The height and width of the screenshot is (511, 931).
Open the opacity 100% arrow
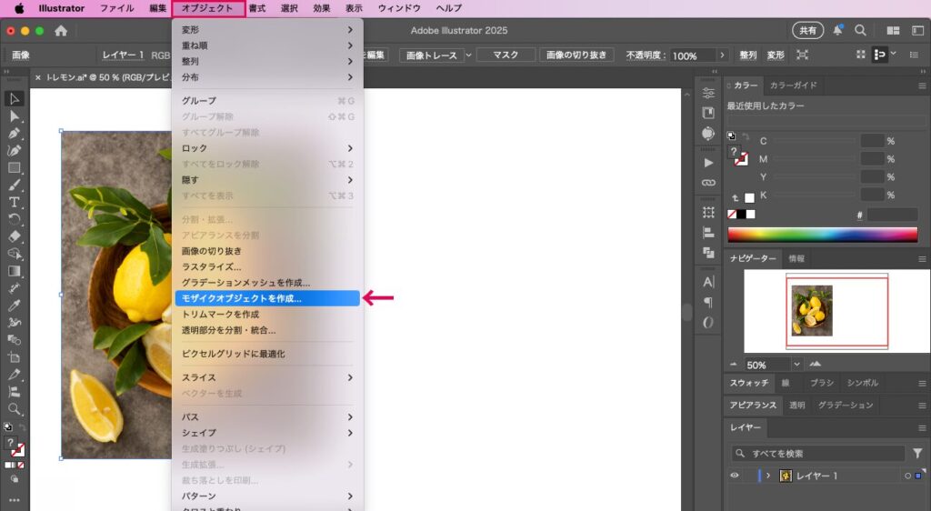tap(722, 55)
